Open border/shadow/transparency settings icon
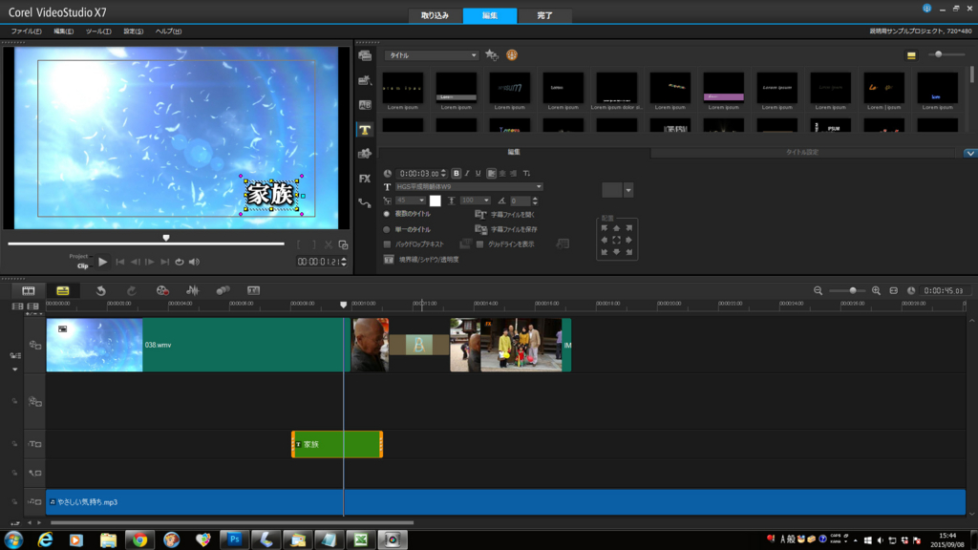This screenshot has width=978, height=550. coord(389,260)
